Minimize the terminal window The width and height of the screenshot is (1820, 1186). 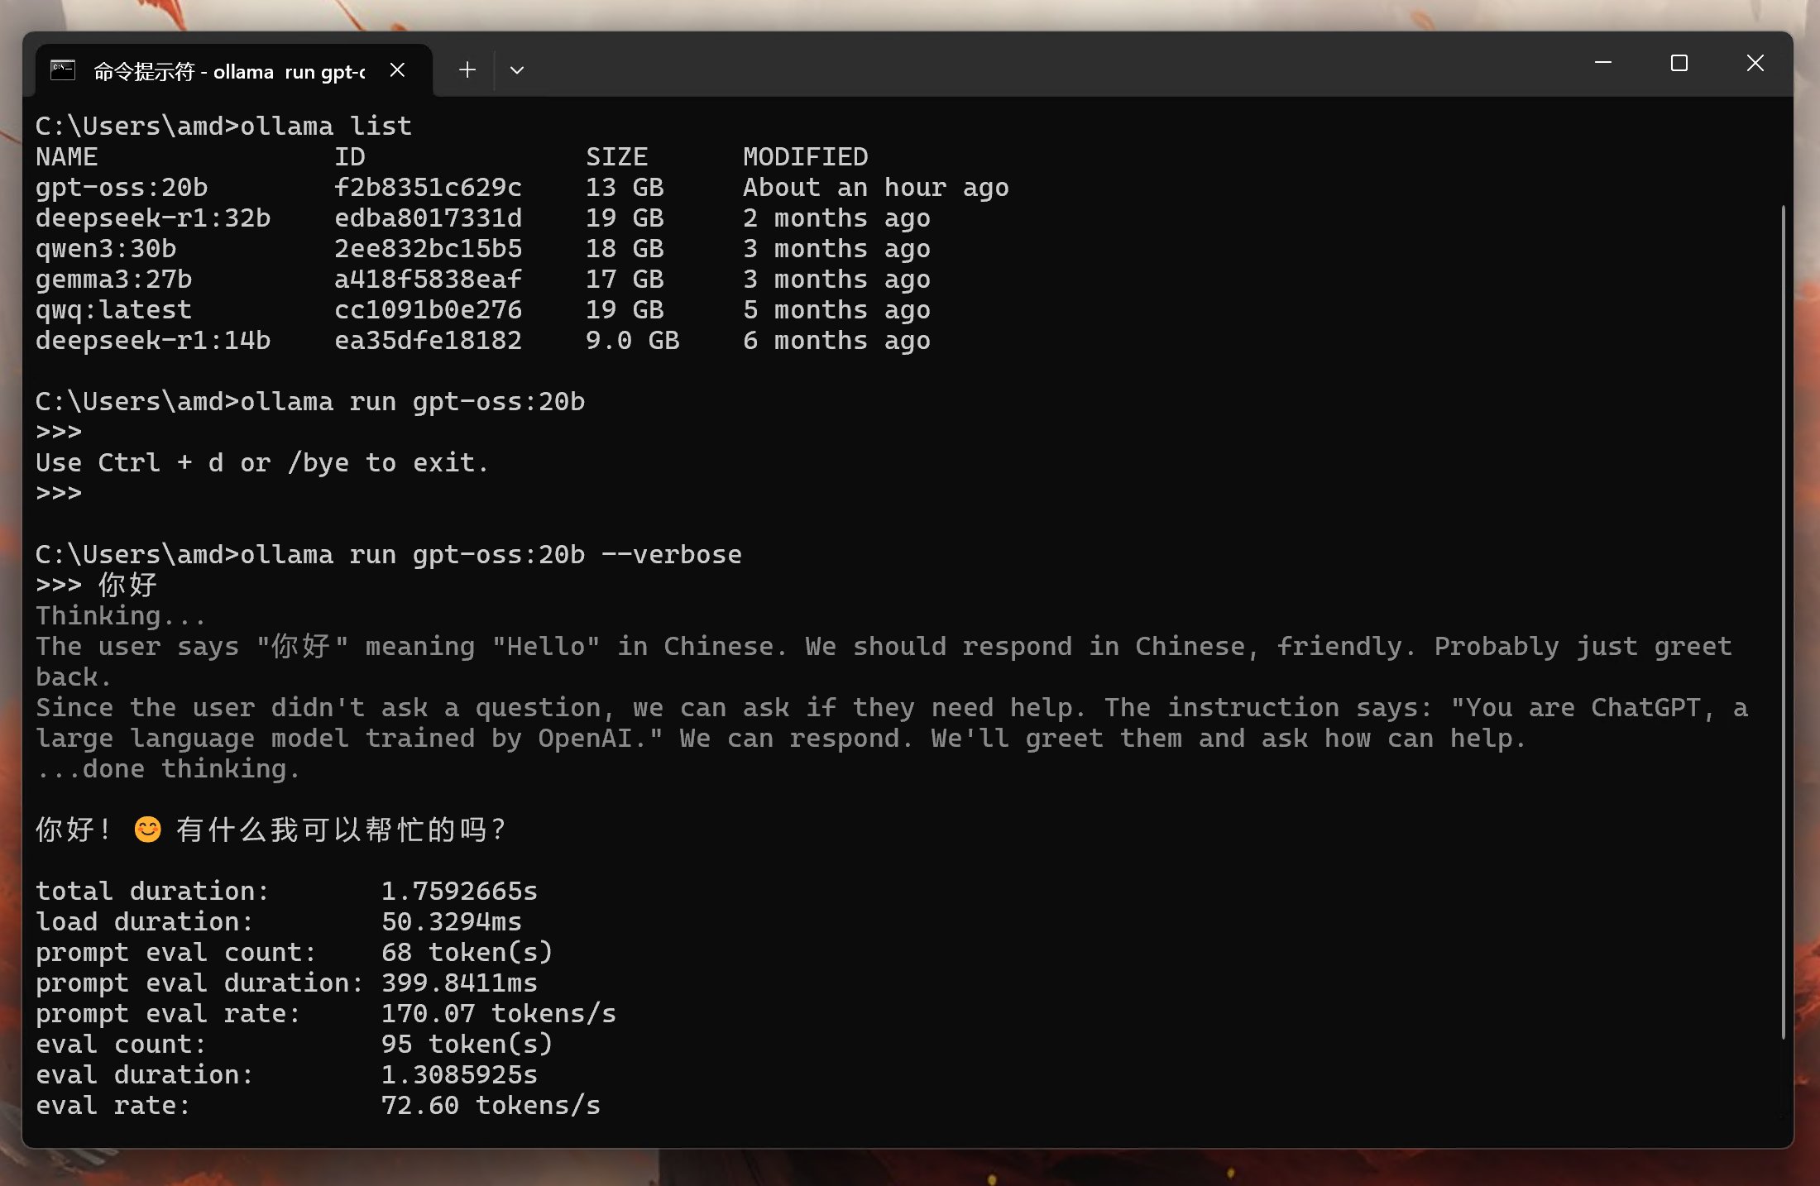pos(1603,63)
